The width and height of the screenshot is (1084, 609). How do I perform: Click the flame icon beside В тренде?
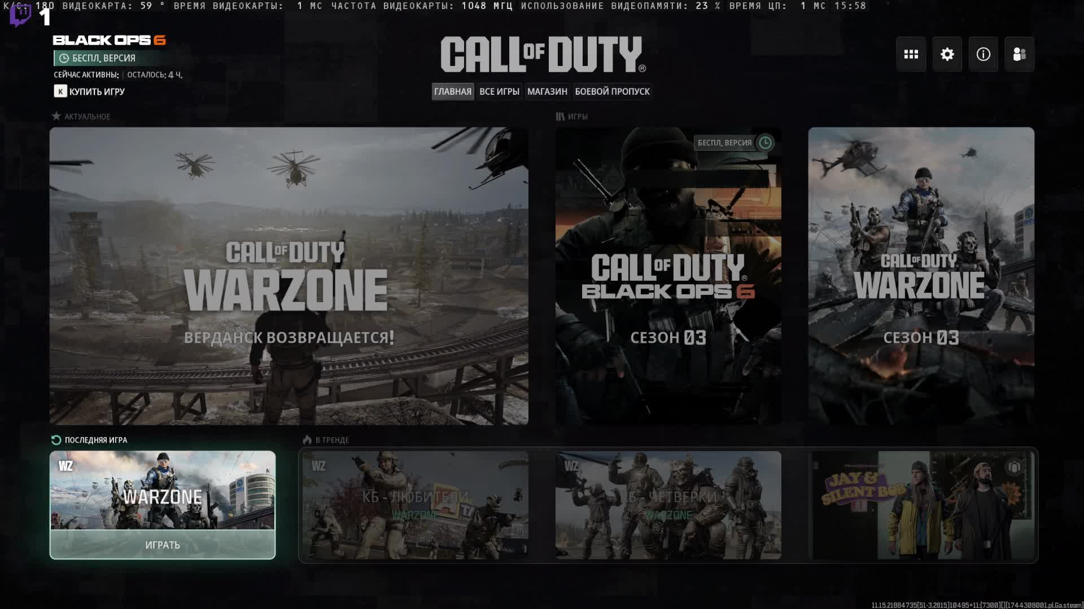click(x=307, y=440)
